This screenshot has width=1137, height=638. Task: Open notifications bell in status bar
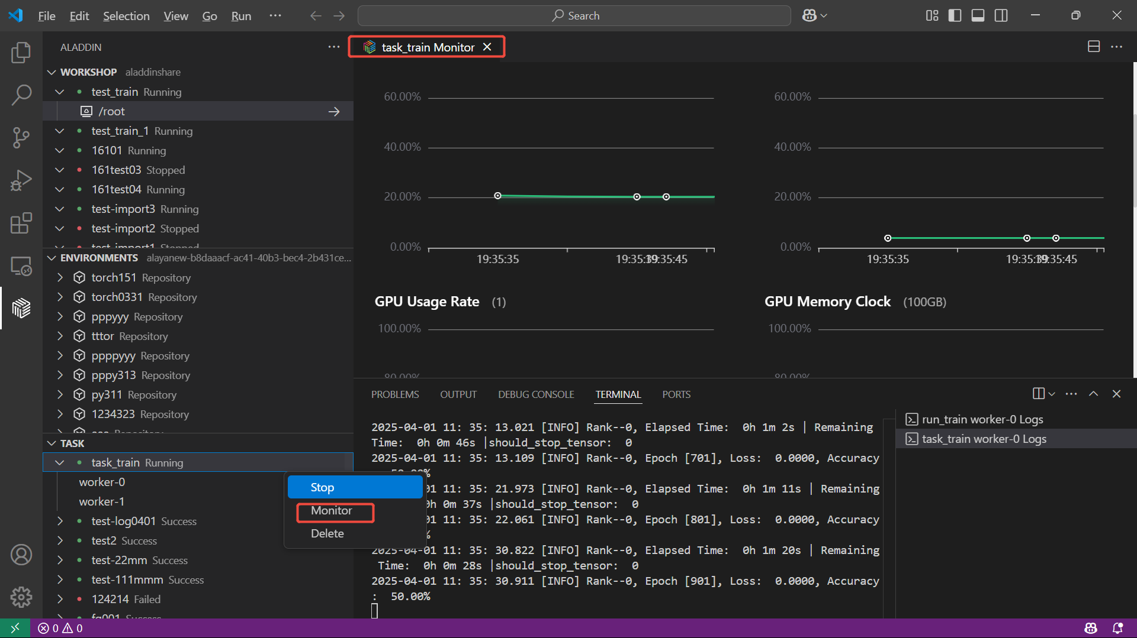coord(1118,628)
